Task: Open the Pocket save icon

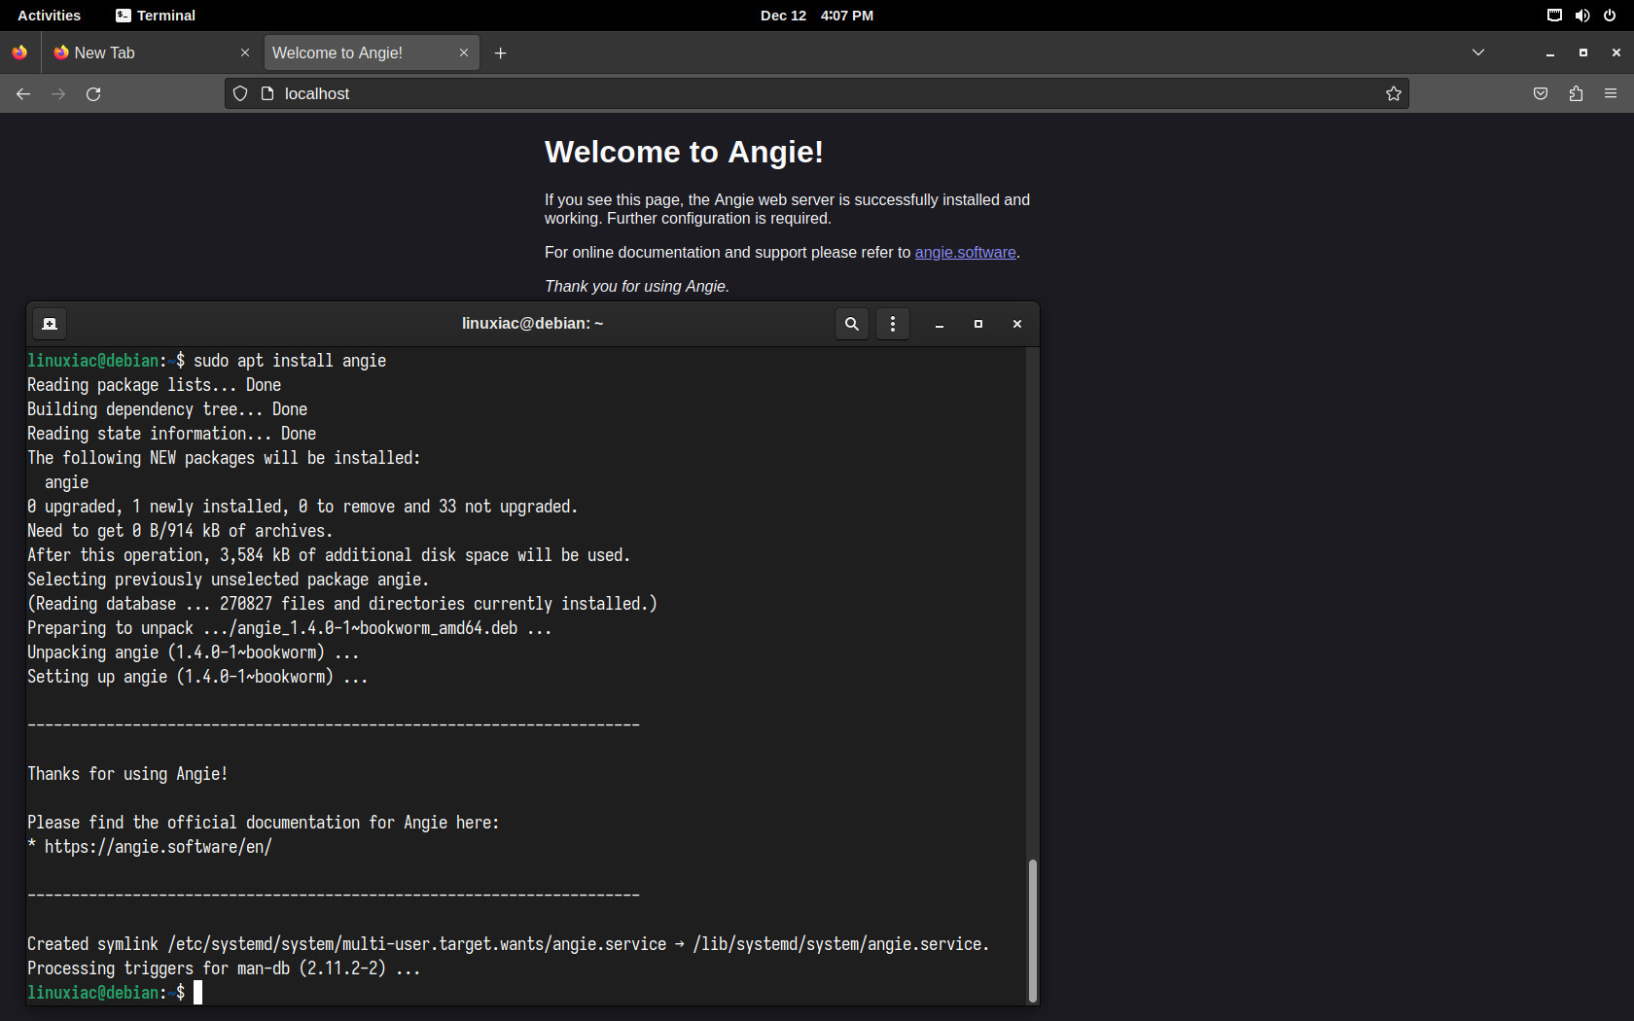Action: tap(1541, 93)
